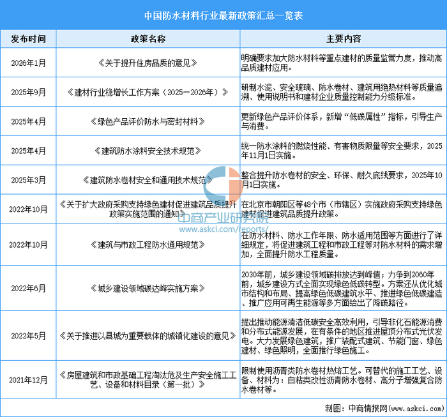Click the table title 中国防水材料行业最新政策汇总一览表
447x417 pixels.
point(223,15)
